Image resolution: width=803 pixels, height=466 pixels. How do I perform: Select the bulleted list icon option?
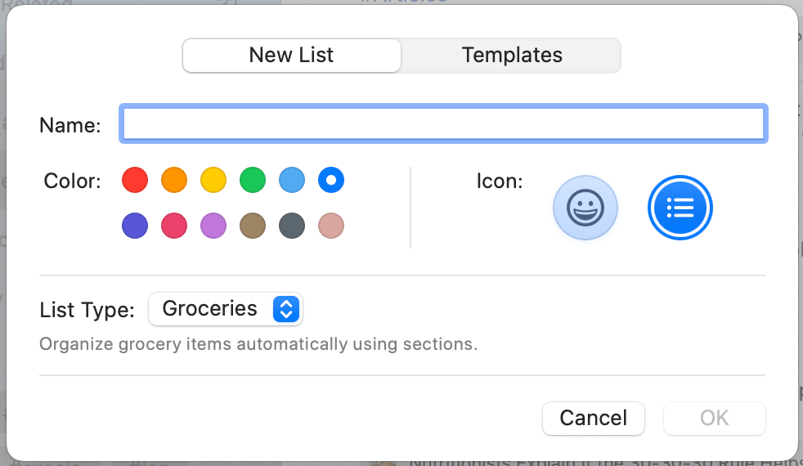680,208
